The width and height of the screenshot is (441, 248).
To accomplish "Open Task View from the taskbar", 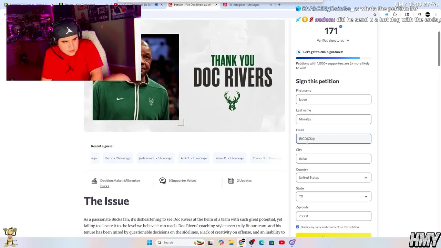I will [x=211, y=242].
